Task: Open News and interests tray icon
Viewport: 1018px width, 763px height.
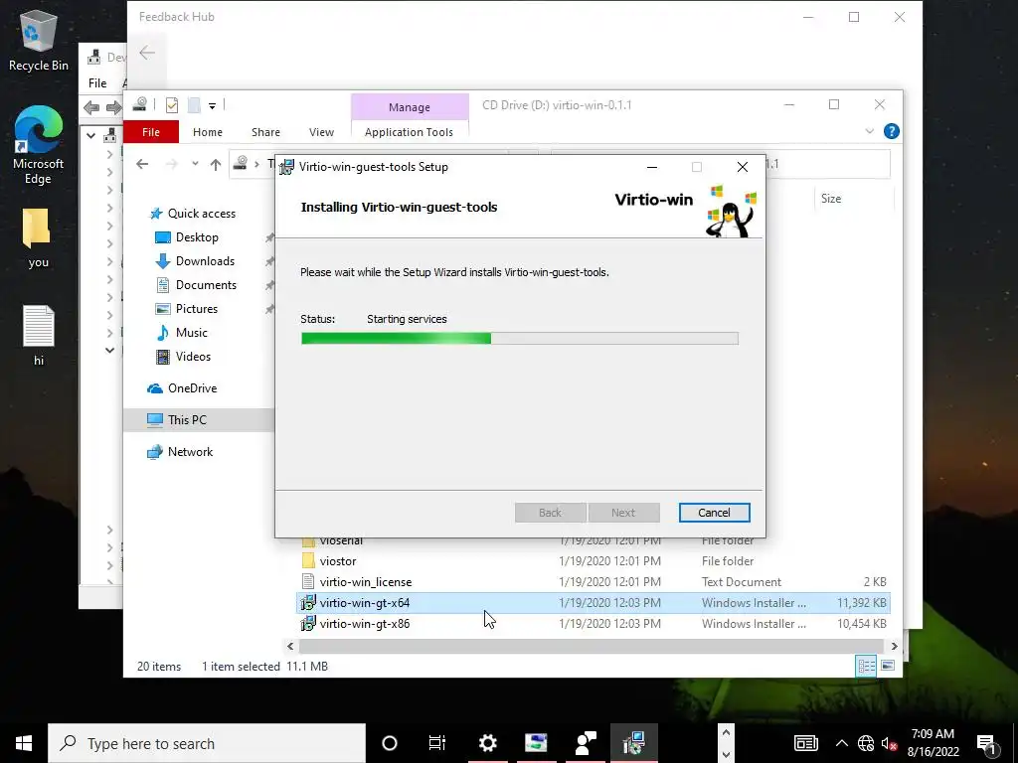Action: click(805, 743)
